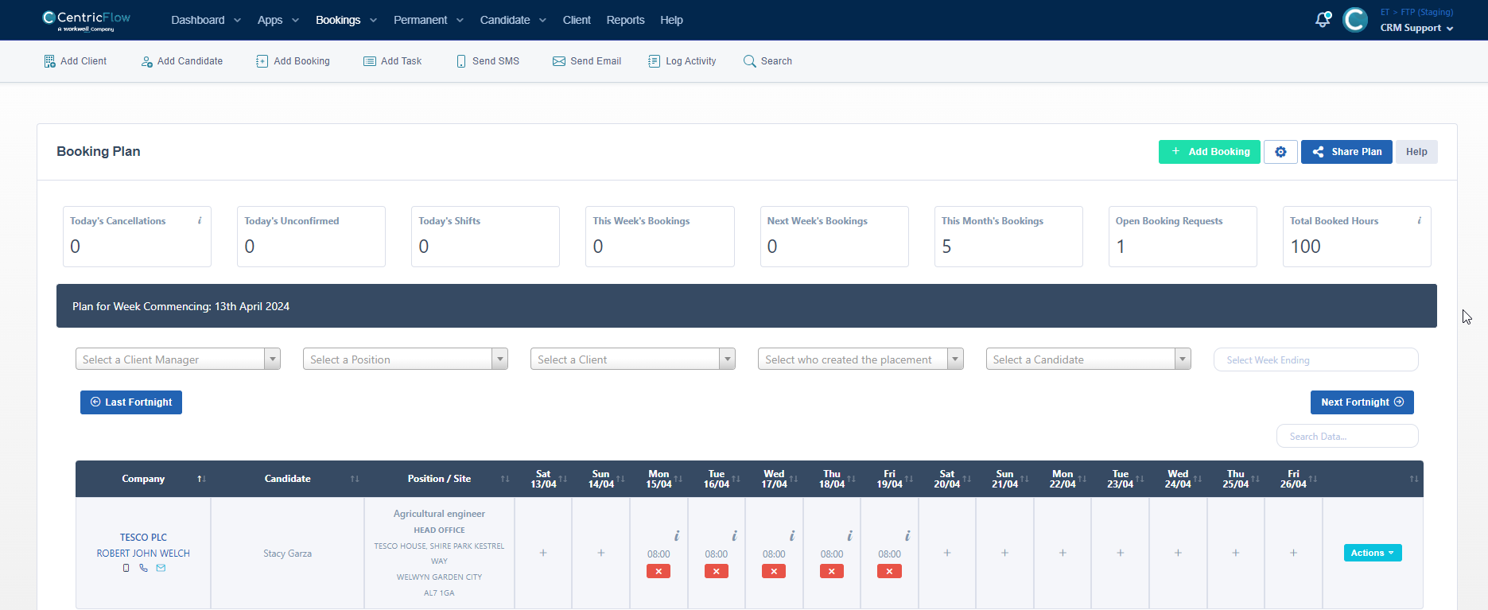Add a shift on Sat 20/04
1488x610 pixels.
click(x=947, y=553)
